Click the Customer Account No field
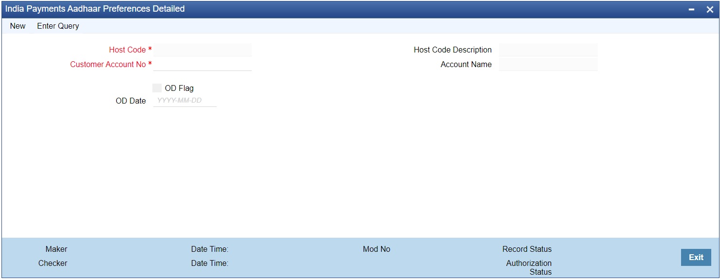The width and height of the screenshot is (720, 280). [203, 64]
